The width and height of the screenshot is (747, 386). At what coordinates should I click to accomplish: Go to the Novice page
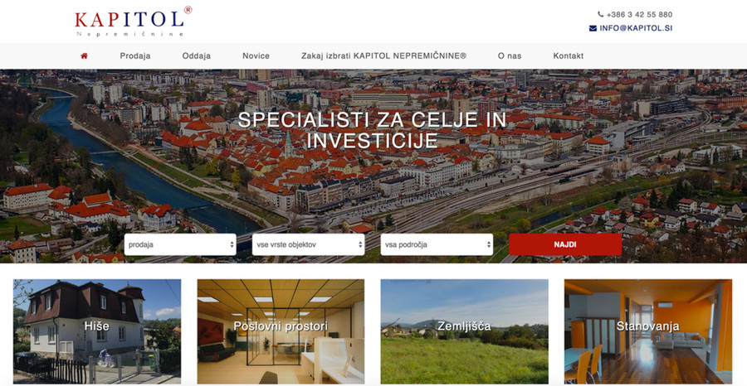pyautogui.click(x=256, y=55)
